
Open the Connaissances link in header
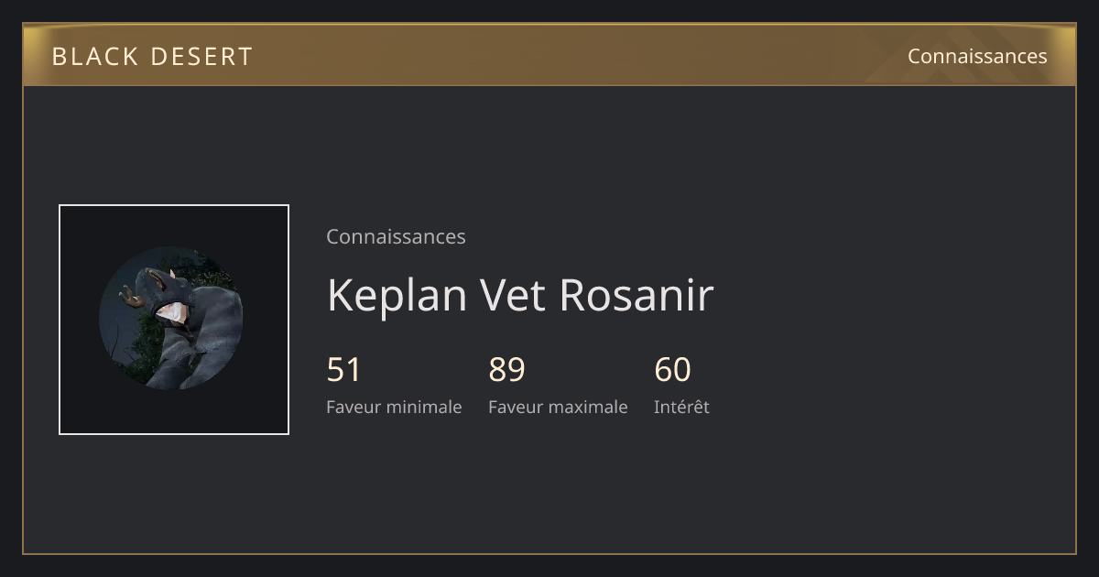[x=977, y=56]
